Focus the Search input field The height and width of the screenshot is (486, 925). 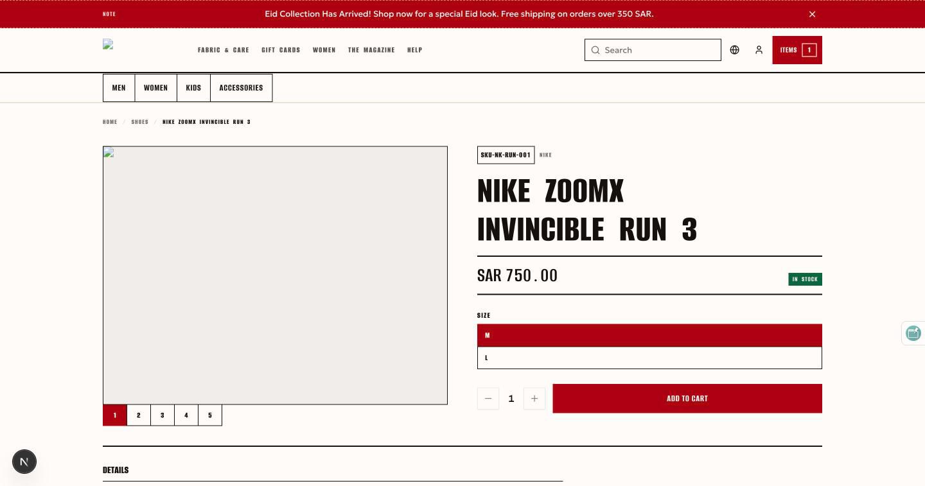653,50
